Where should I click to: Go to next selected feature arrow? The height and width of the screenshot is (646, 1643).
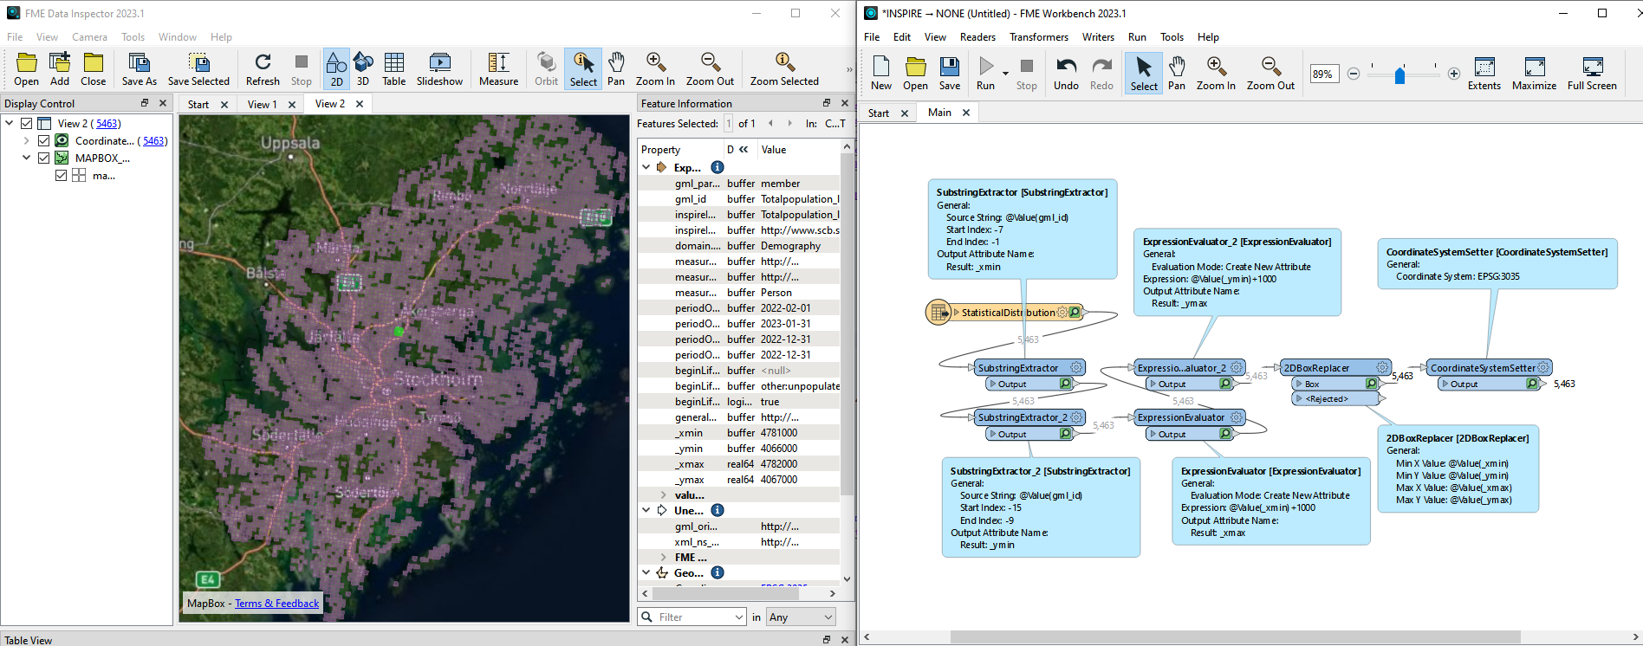point(789,123)
